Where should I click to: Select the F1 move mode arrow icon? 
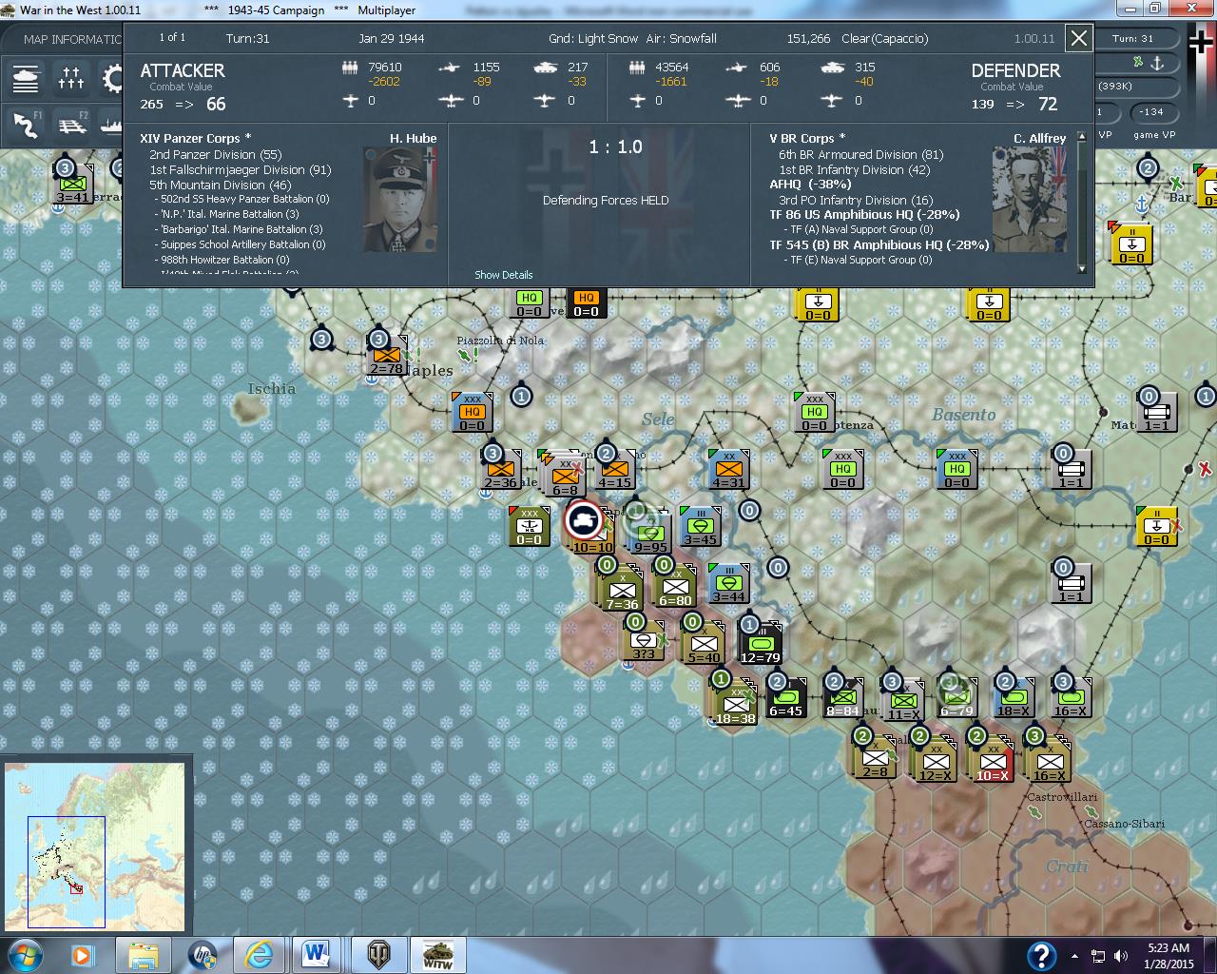(x=26, y=124)
